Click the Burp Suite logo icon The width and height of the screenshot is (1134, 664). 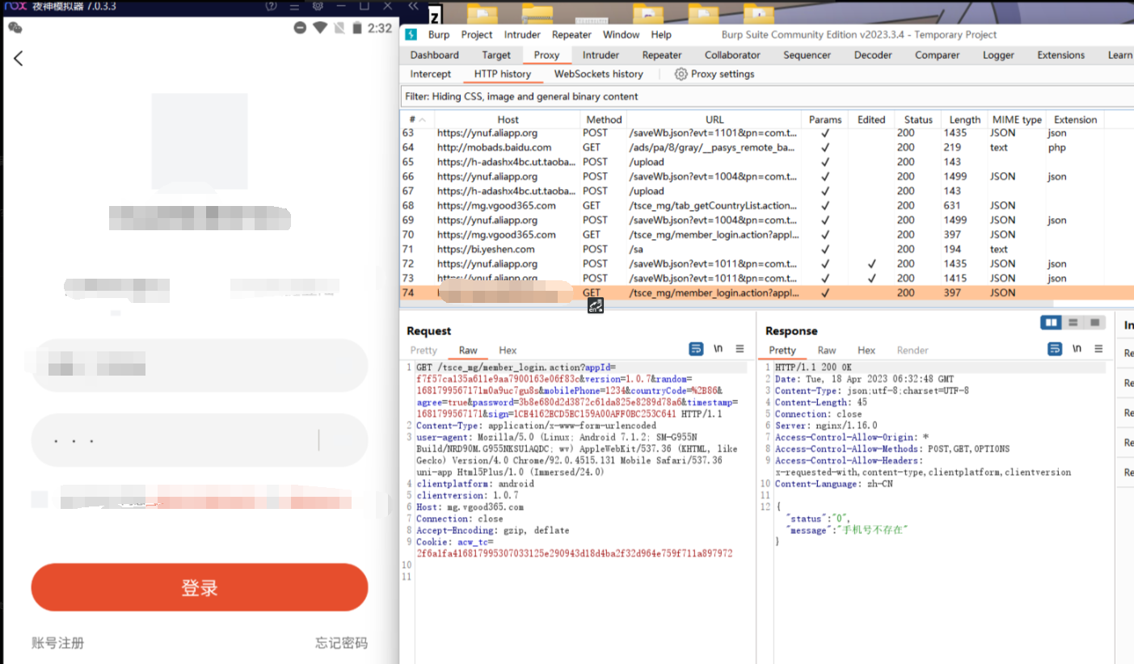click(411, 35)
